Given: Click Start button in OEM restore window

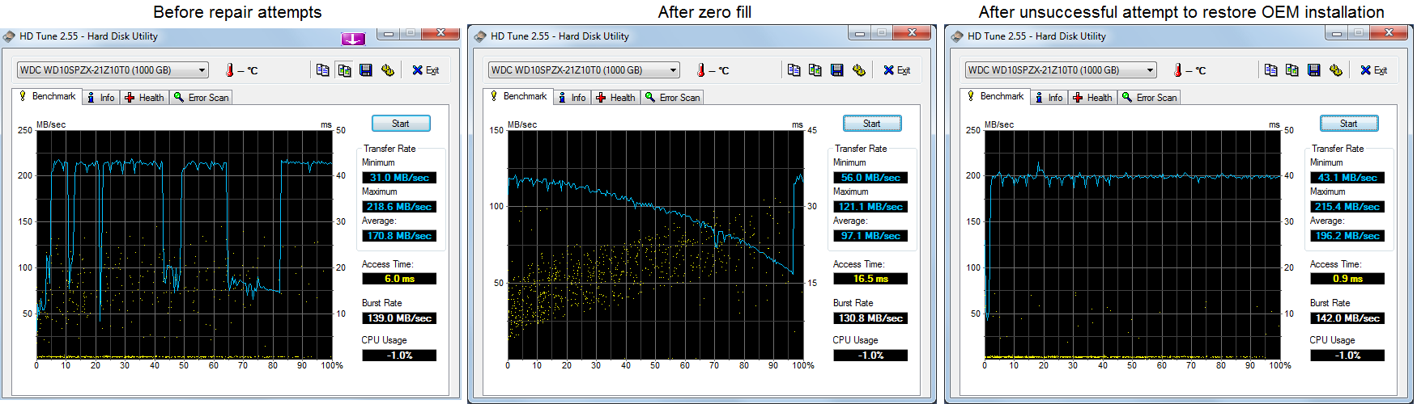Looking at the screenshot, I should (x=1349, y=124).
